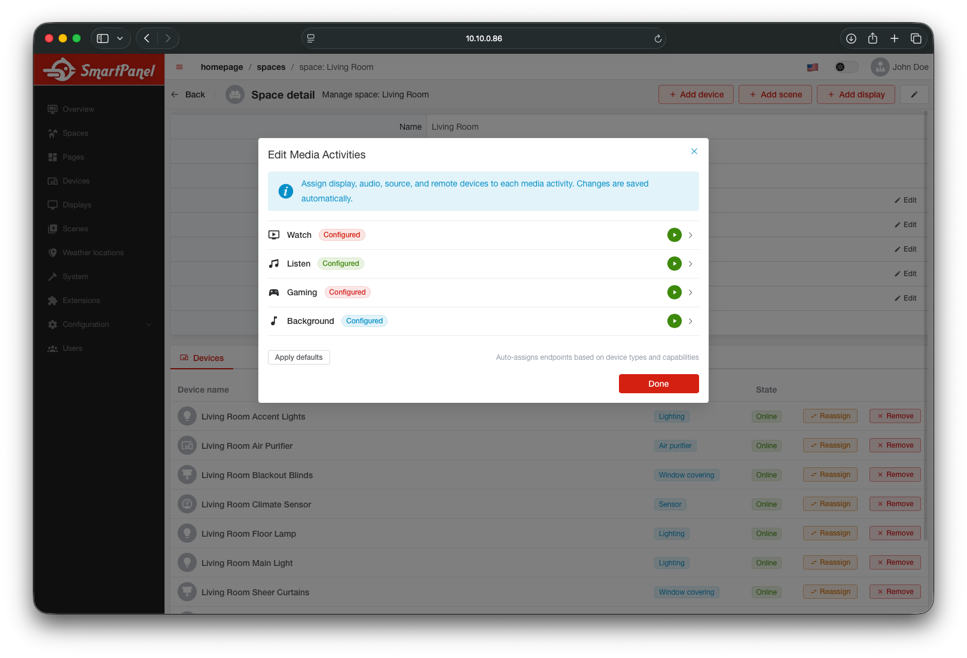967x658 pixels.
Task: Select the Users sidebar entry
Action: point(72,348)
